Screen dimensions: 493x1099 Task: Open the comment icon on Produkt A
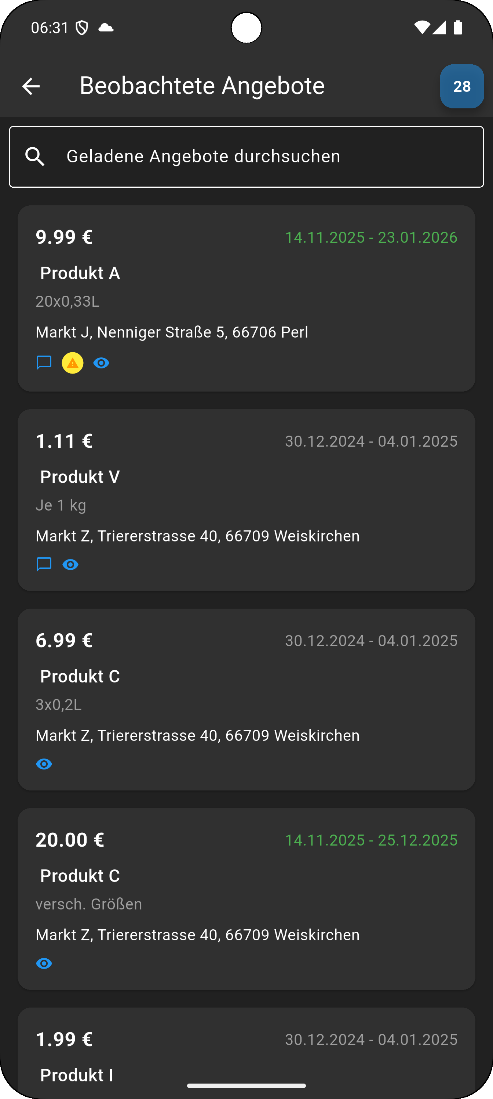[x=44, y=363]
